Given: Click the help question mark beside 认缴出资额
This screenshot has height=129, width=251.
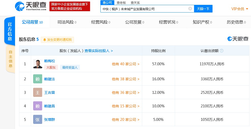Looking at the screenshot, I should [x=221, y=51].
